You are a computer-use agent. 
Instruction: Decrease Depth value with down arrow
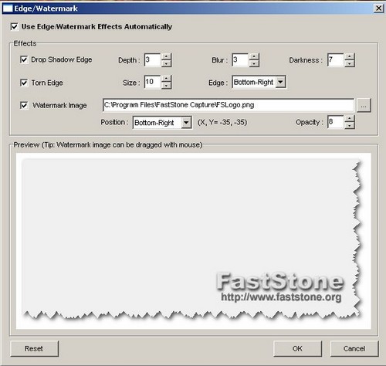(167, 63)
